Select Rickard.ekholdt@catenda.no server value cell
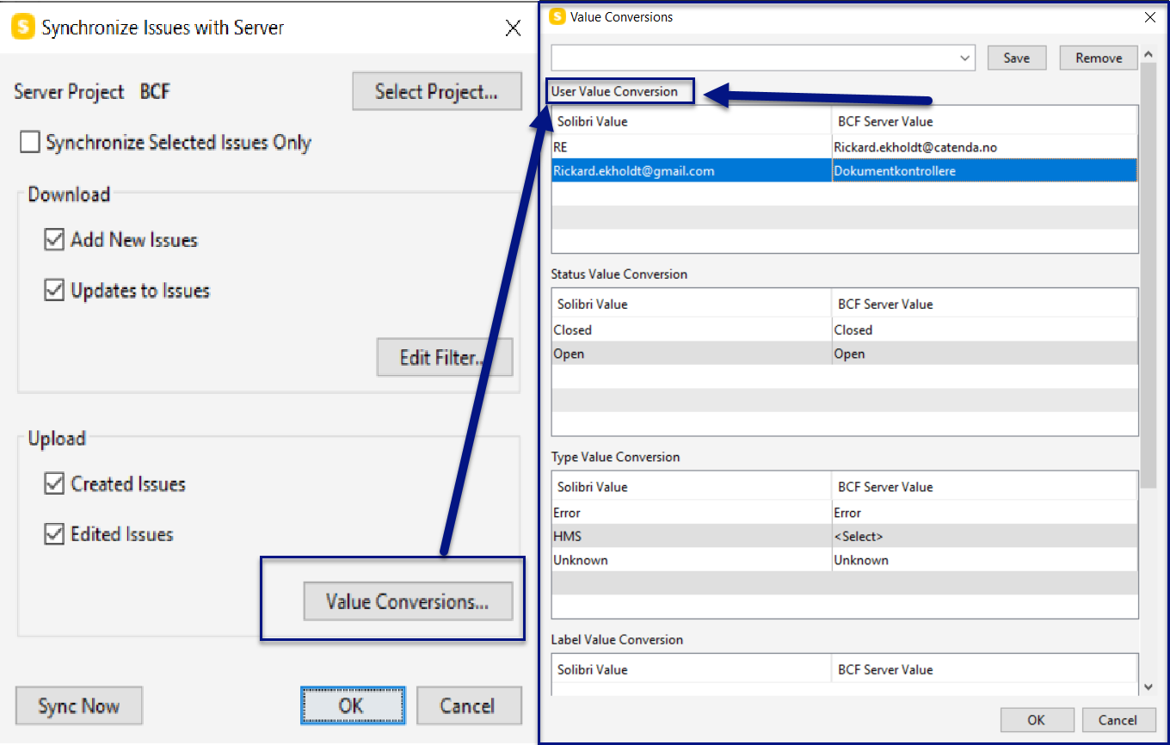1170x745 pixels. (x=985, y=147)
